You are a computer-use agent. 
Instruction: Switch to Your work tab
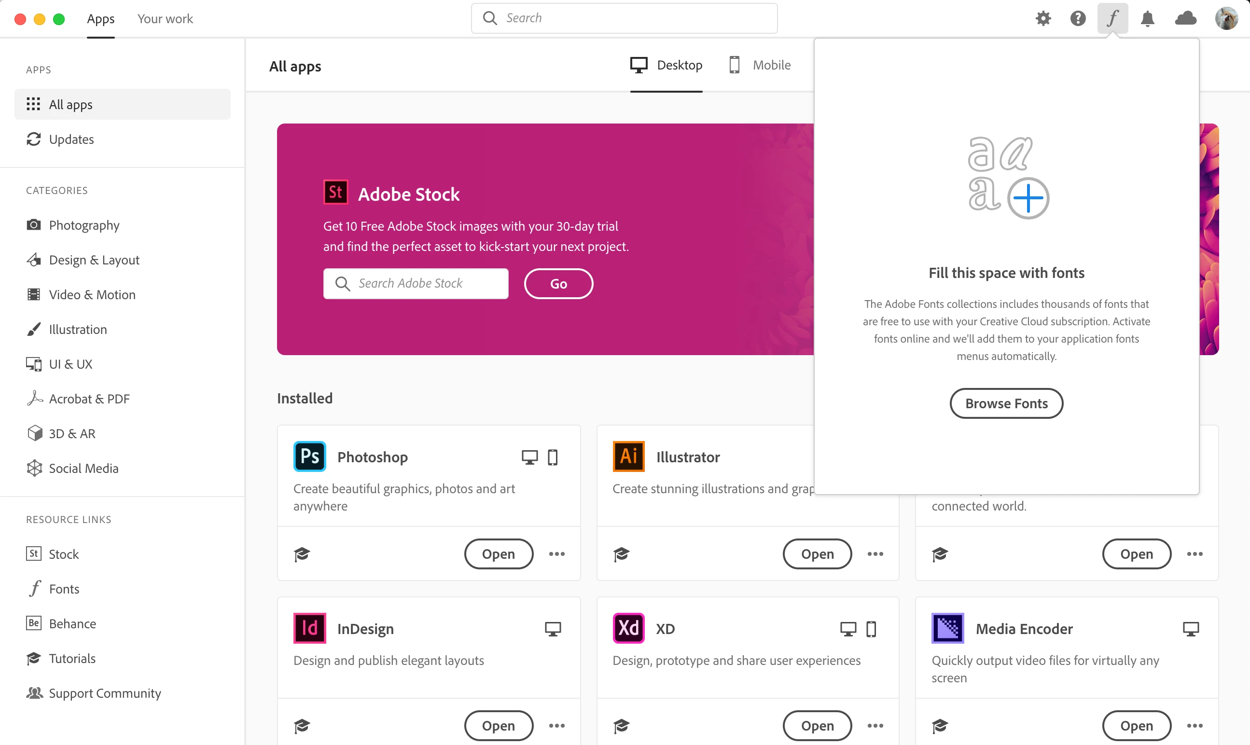(x=165, y=18)
